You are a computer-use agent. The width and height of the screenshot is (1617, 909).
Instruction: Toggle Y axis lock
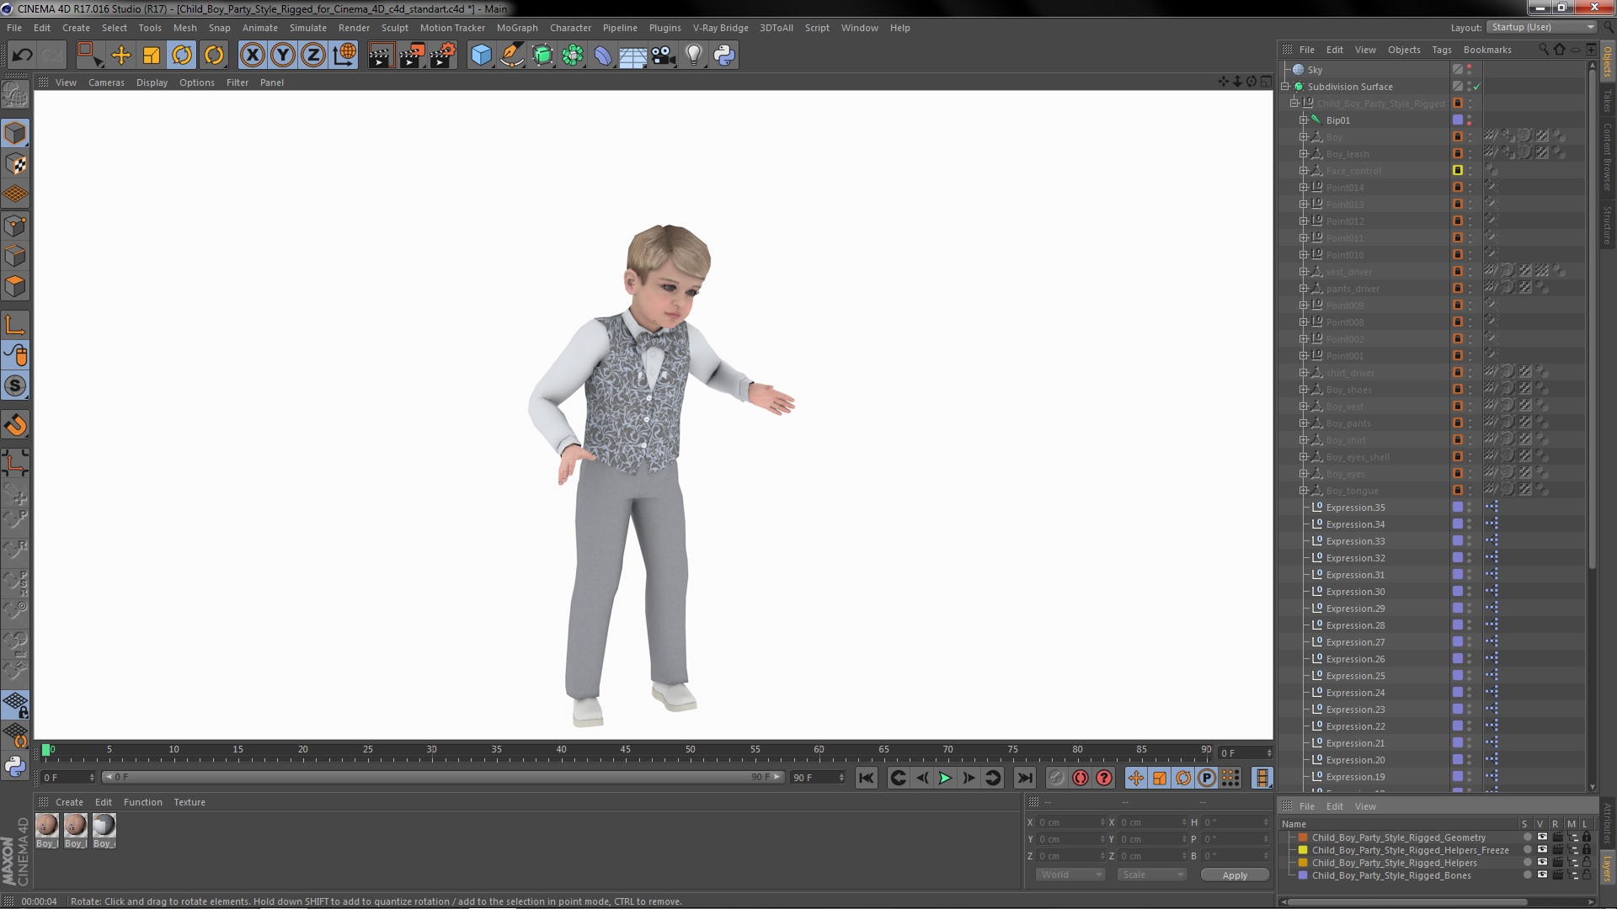coord(283,56)
